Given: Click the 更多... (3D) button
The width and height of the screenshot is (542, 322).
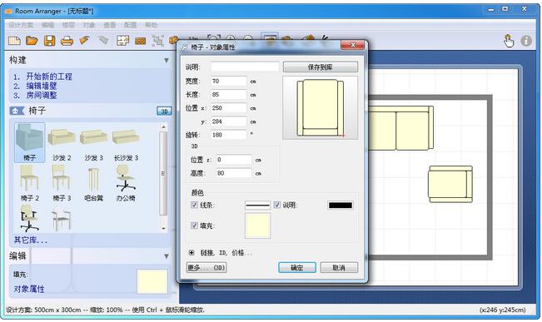Looking at the screenshot, I should tap(206, 267).
